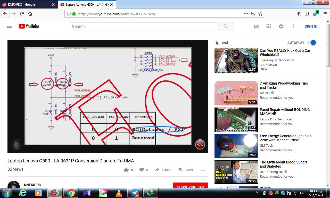Open Firefox from the taskbar
The width and height of the screenshot is (330, 198).
(x=55, y=193)
